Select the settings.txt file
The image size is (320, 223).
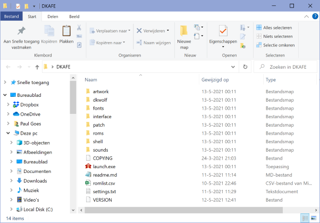point(104,192)
